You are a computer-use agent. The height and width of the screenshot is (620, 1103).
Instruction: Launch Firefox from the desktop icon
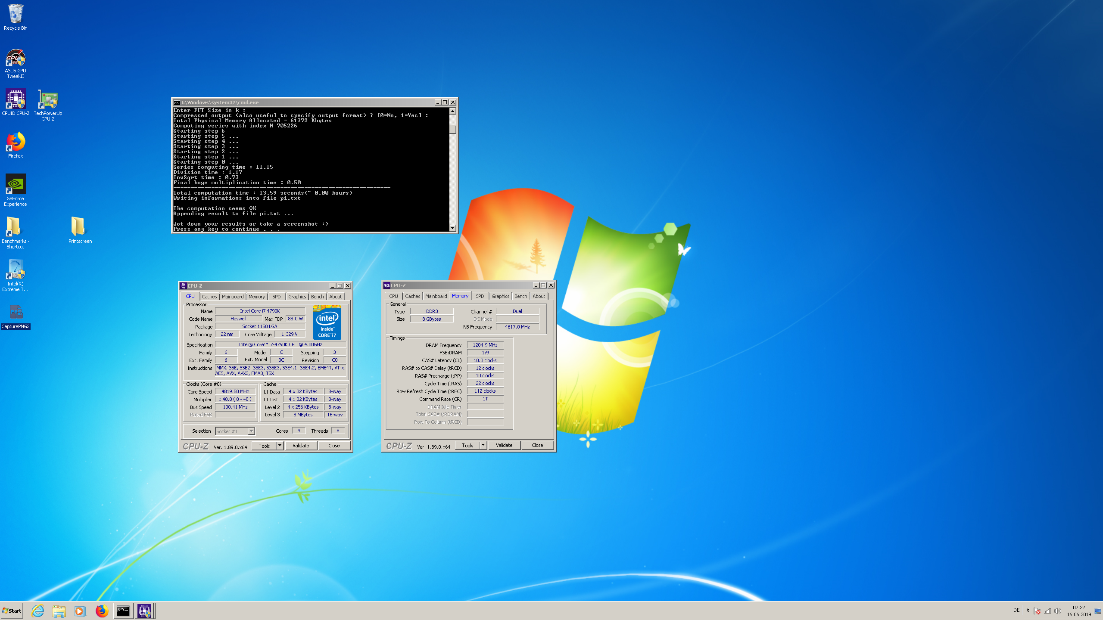pos(16,145)
